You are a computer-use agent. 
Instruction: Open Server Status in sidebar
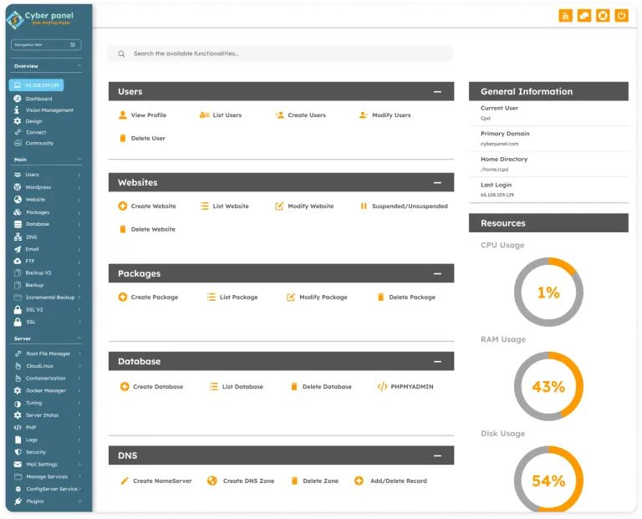pos(47,415)
